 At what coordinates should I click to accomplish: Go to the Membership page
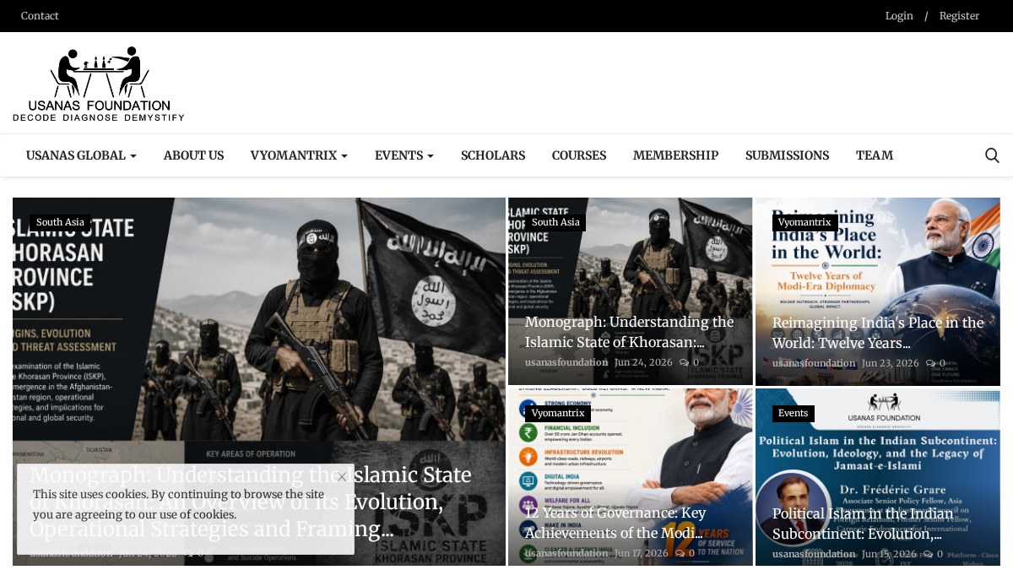(x=675, y=155)
